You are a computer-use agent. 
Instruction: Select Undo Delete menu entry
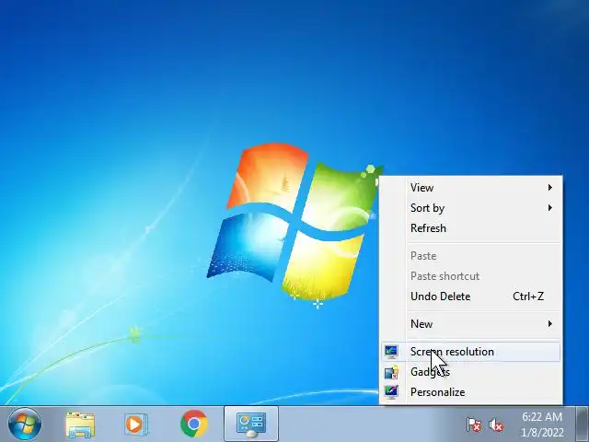coord(471,297)
